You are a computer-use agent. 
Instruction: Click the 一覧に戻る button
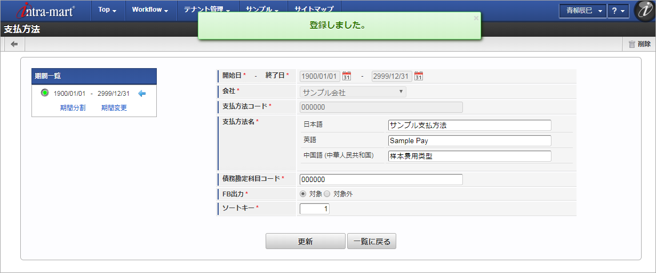(372, 241)
